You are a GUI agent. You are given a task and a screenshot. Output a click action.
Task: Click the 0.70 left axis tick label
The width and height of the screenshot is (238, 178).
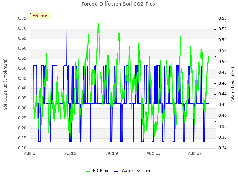coord(22,28)
